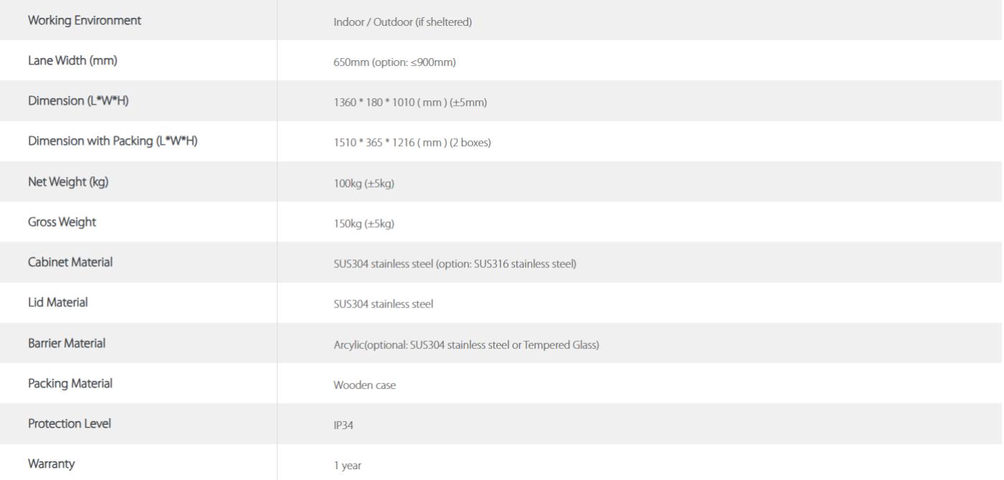Select the Packing Material label
The width and height of the screenshot is (1004, 480).
click(70, 383)
